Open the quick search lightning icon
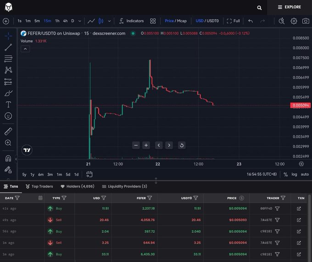The image size is (312, 262). tap(282, 21)
